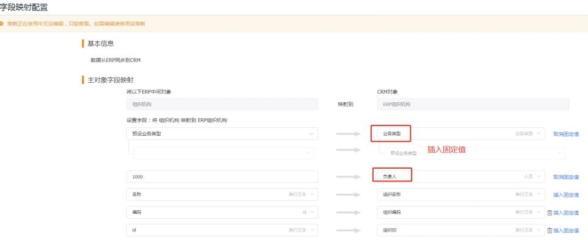Open the 组织名称 CRM field dropdown
The image size is (588, 240).
click(461, 194)
